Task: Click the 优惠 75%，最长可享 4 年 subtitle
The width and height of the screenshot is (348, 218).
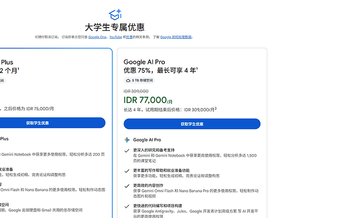Action: 161,70
